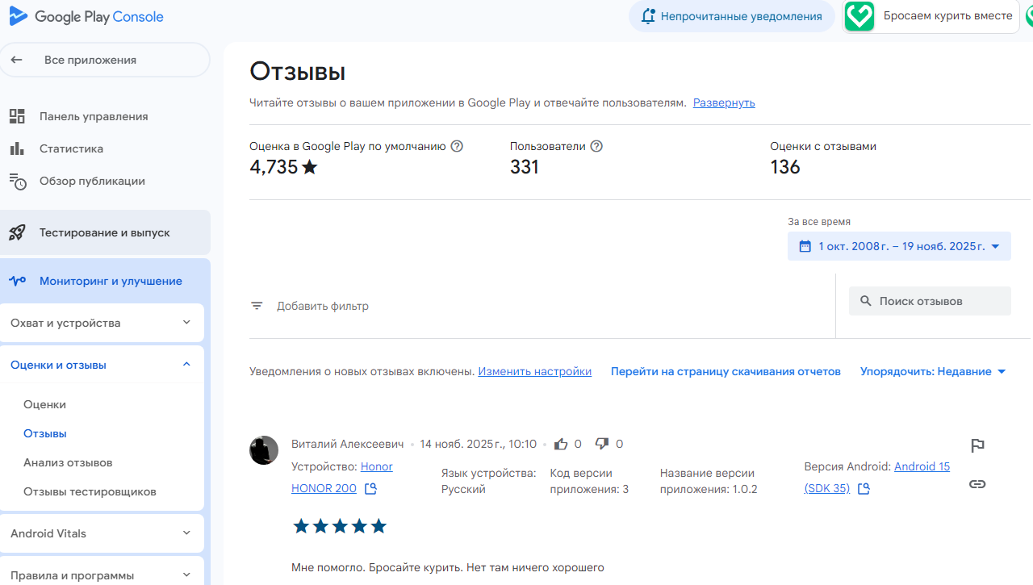Go to report download page link
Viewport: 1033px width, 585px height.
pyautogui.click(x=726, y=371)
